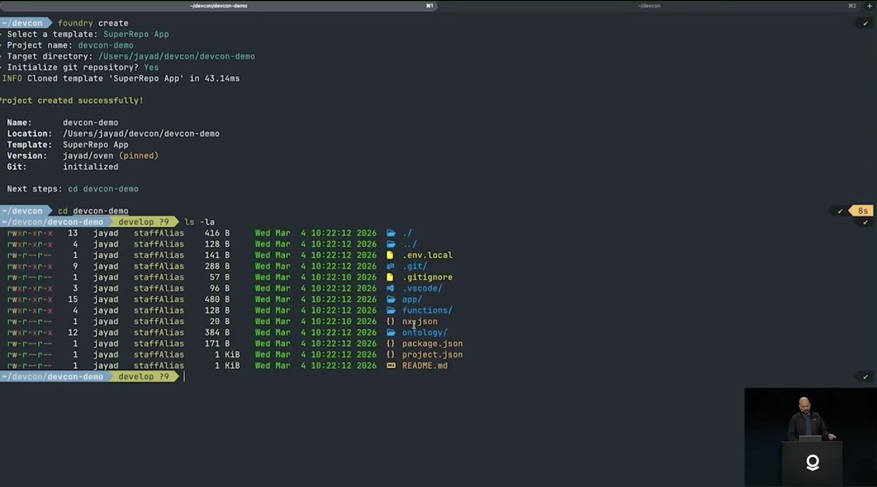Click the functions/ directory name

(428, 310)
